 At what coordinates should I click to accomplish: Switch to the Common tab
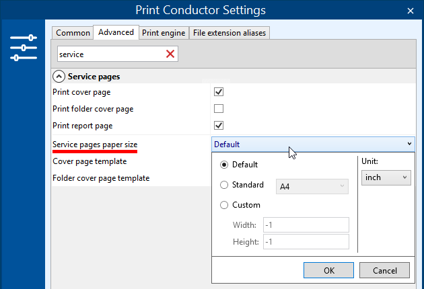pos(73,33)
